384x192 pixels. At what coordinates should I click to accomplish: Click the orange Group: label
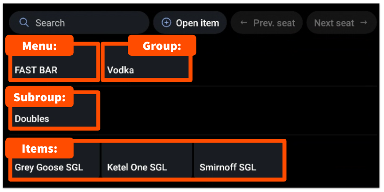(162, 46)
